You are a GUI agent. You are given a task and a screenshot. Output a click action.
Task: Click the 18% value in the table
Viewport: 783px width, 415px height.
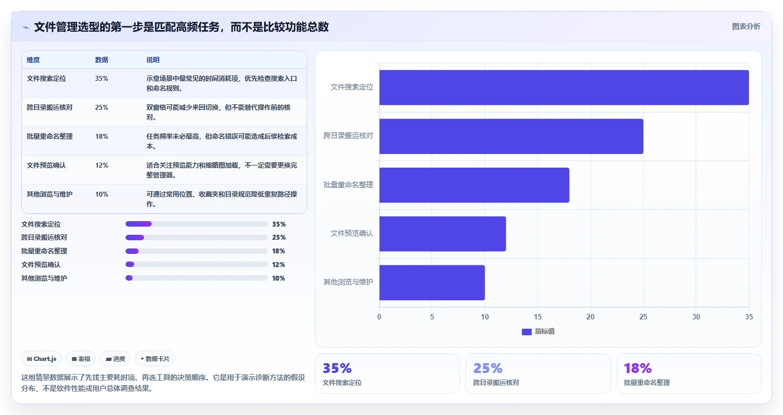tap(101, 137)
